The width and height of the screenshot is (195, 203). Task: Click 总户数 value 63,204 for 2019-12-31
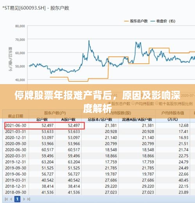coord(48,162)
